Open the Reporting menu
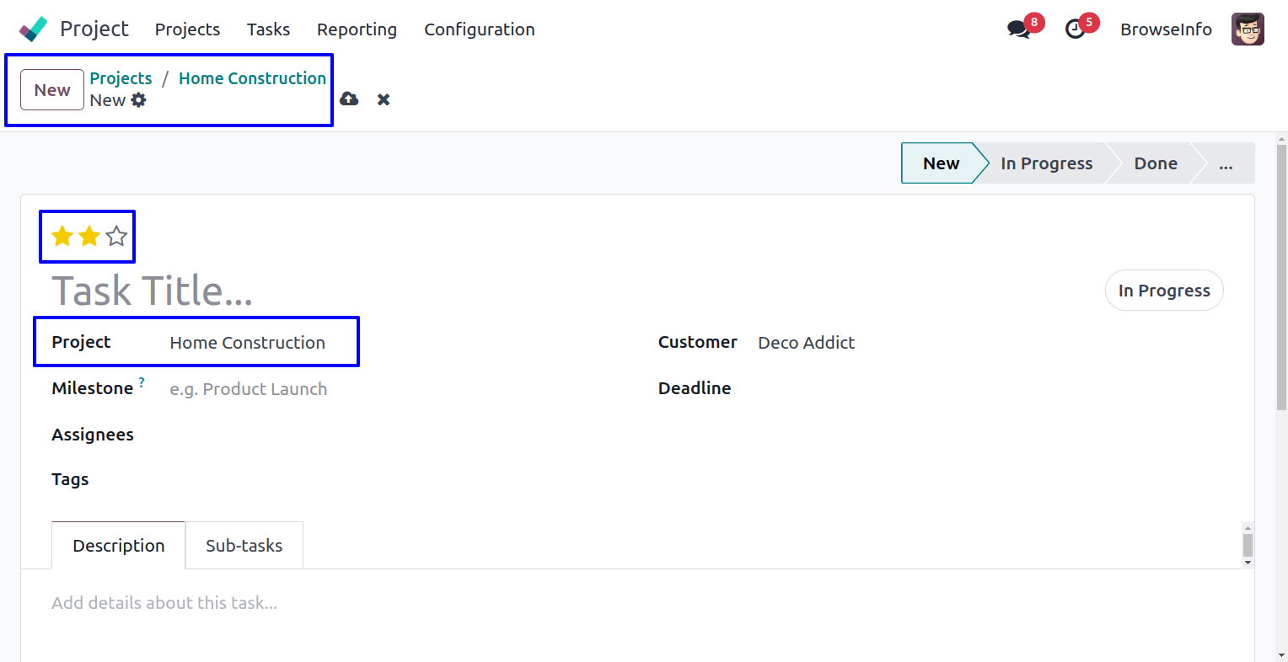1288x662 pixels. pyautogui.click(x=357, y=29)
